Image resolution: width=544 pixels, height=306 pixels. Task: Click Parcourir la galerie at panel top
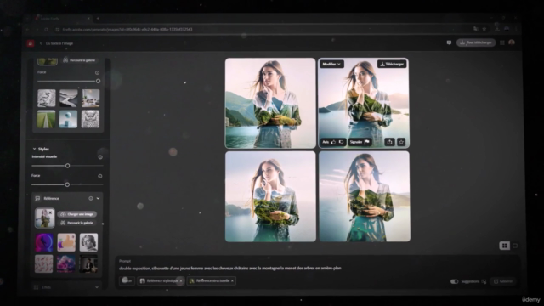coord(79,60)
